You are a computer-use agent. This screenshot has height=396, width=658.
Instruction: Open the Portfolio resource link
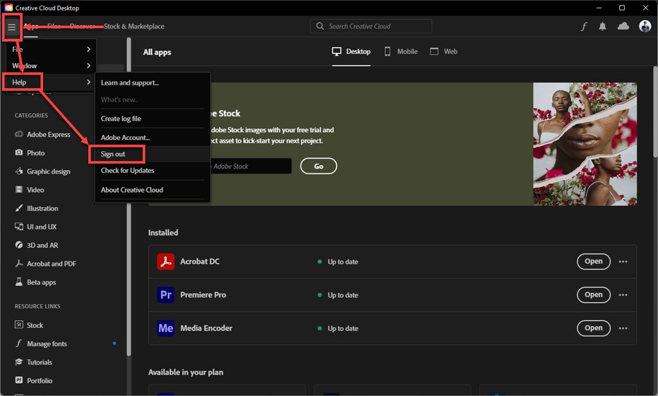click(x=34, y=381)
